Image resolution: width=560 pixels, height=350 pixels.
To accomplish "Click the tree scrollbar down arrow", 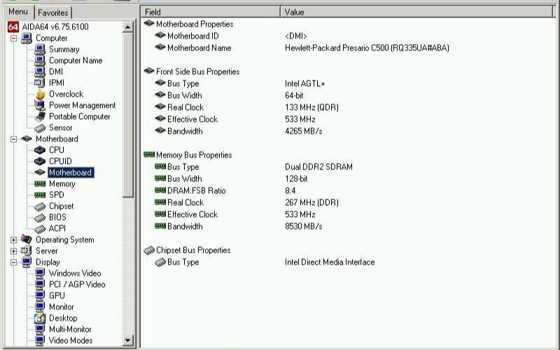I will coord(127,340).
